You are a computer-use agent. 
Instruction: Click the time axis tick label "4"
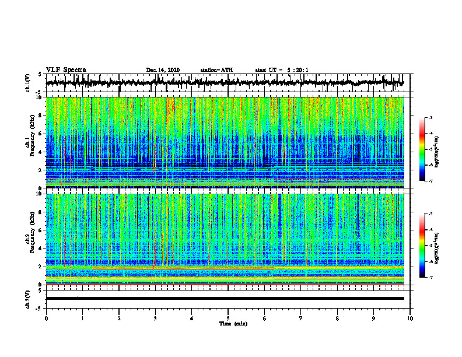(192, 318)
